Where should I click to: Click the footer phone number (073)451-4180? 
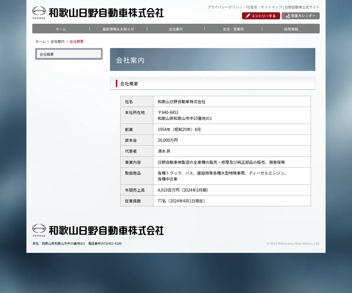pos(111,243)
